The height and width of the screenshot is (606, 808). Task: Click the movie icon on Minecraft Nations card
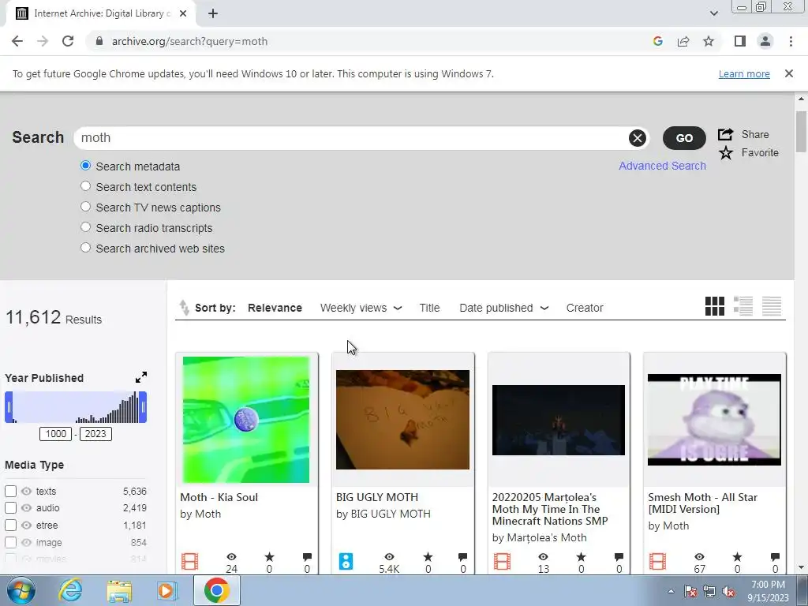(502, 561)
